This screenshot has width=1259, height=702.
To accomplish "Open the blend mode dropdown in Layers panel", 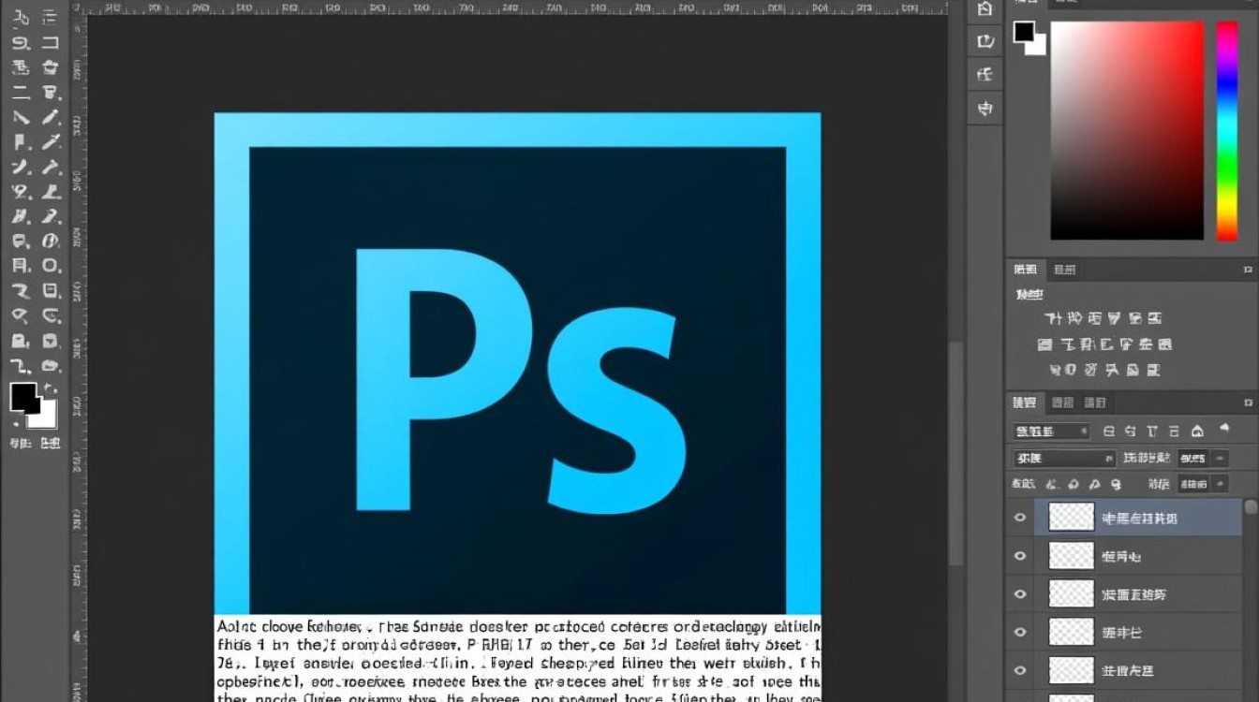I will [x=1064, y=458].
